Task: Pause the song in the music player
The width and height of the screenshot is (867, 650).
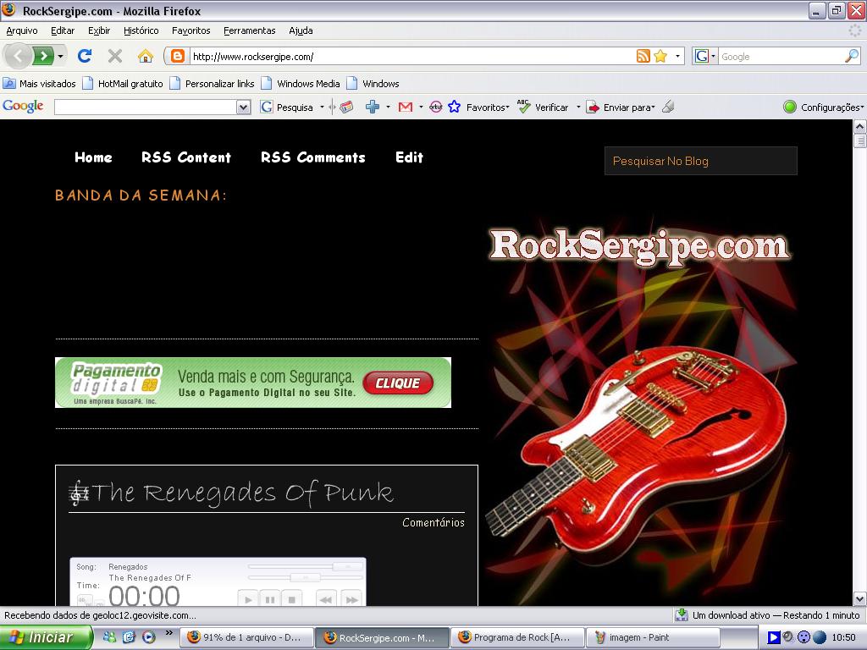Action: point(269,598)
